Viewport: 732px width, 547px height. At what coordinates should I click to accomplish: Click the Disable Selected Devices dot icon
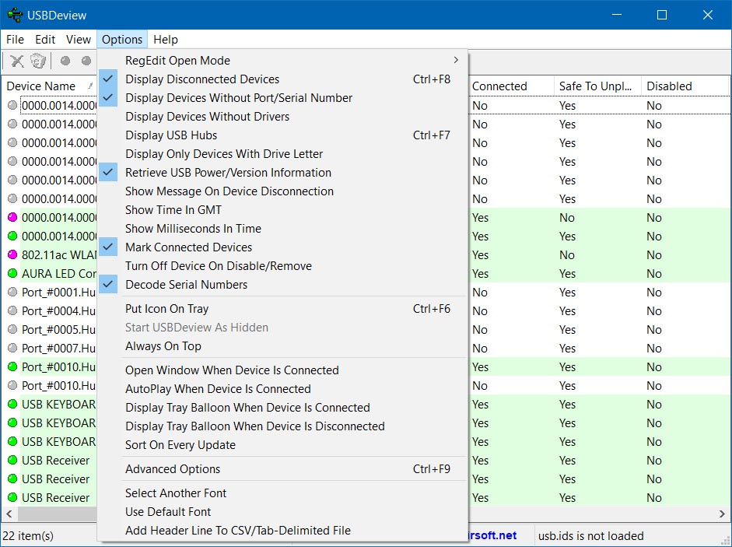tap(65, 61)
